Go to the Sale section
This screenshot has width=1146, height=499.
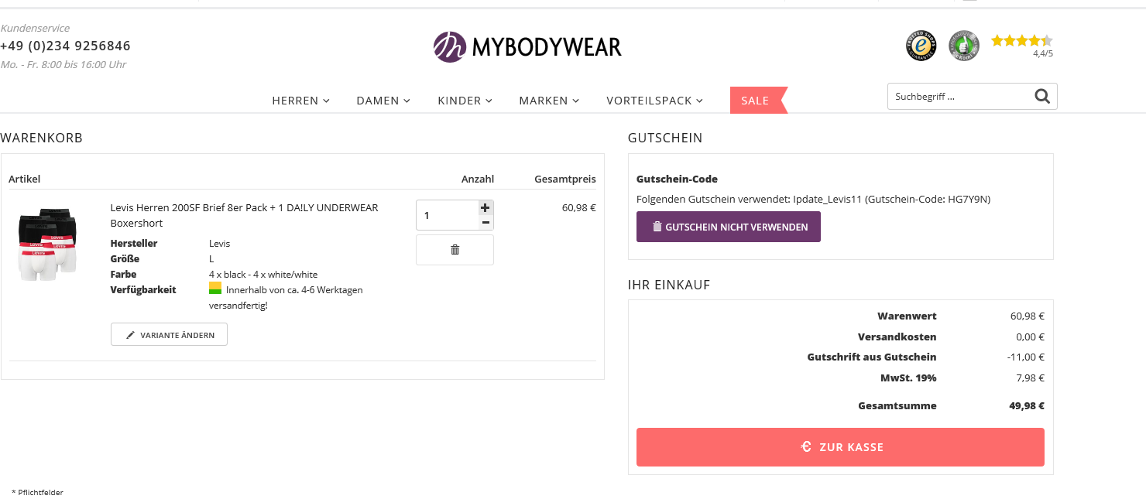coord(755,101)
